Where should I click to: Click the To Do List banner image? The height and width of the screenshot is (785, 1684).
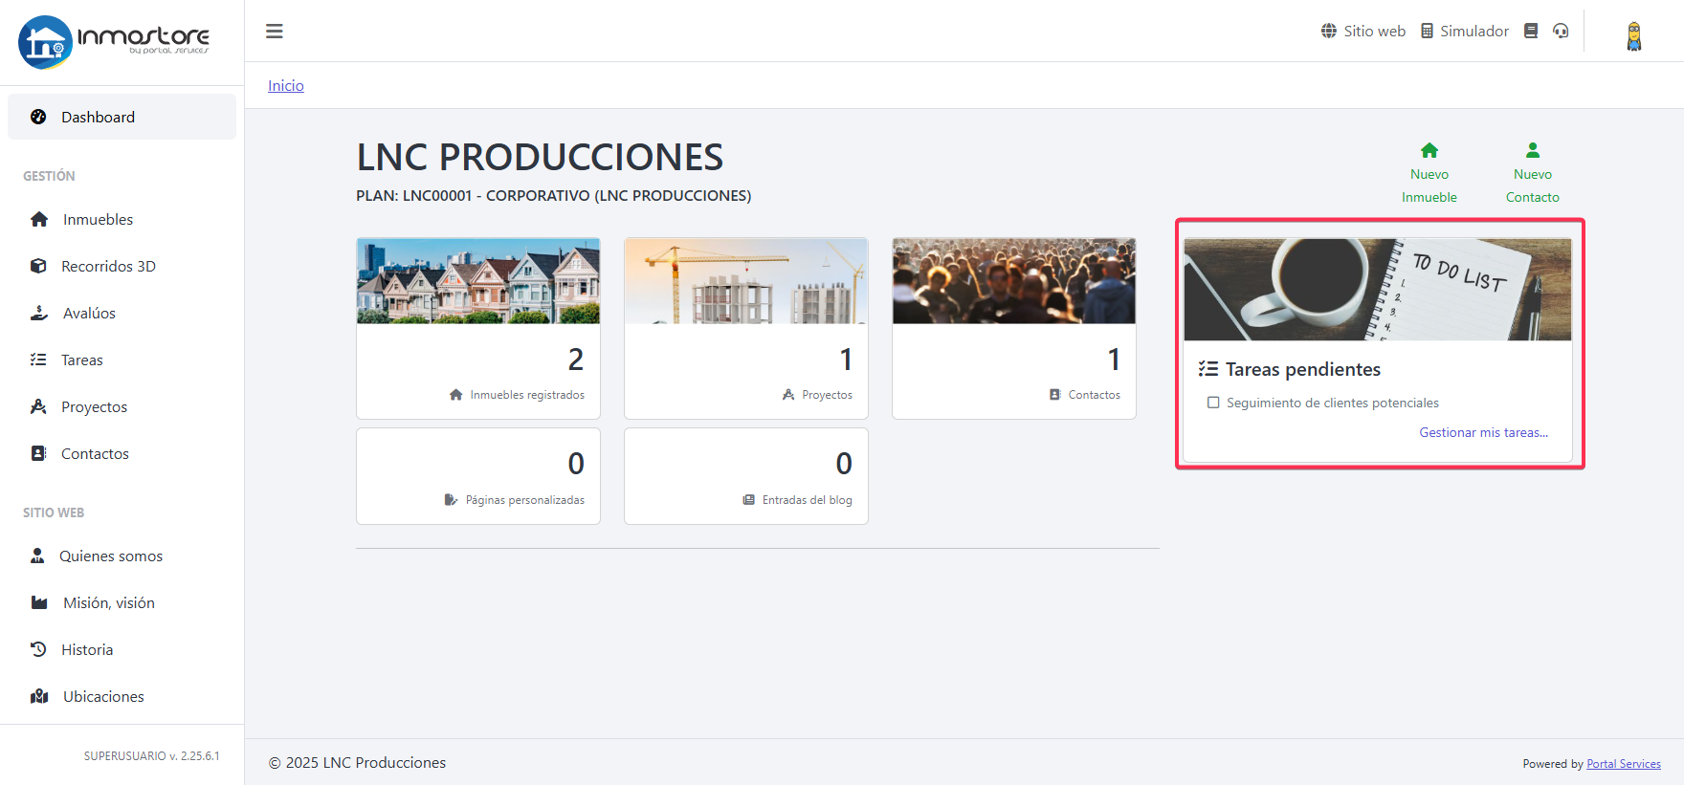[1378, 290]
